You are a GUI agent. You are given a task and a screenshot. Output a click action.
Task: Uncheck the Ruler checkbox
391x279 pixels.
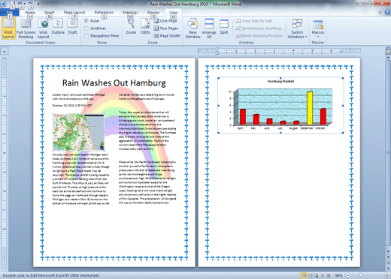tap(86, 21)
